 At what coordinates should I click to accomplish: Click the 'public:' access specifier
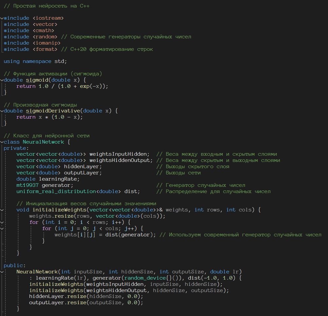click(x=14, y=266)
